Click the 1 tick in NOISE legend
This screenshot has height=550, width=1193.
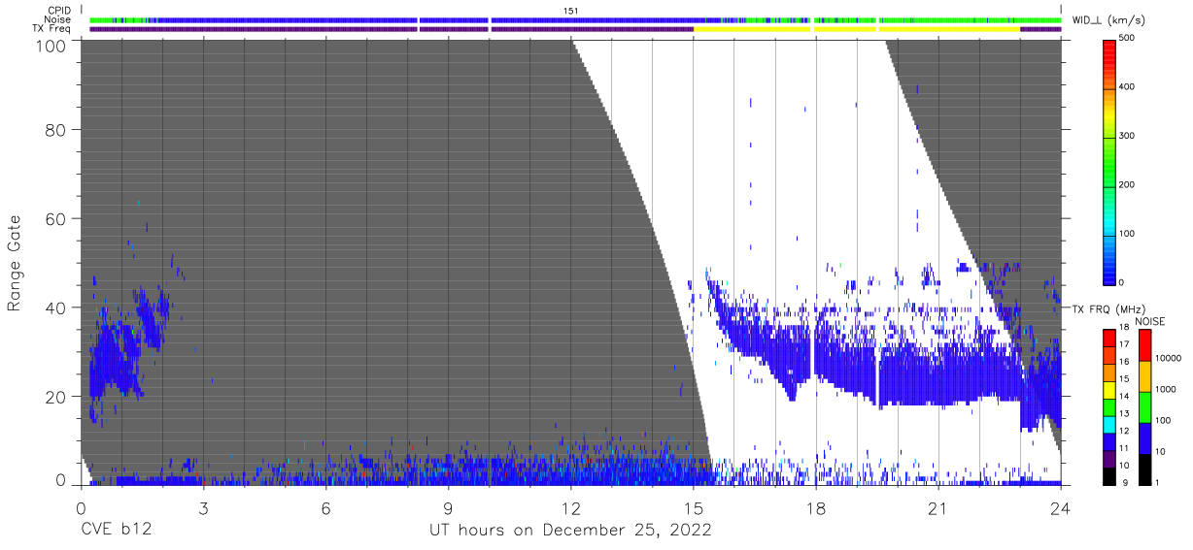1158,482
